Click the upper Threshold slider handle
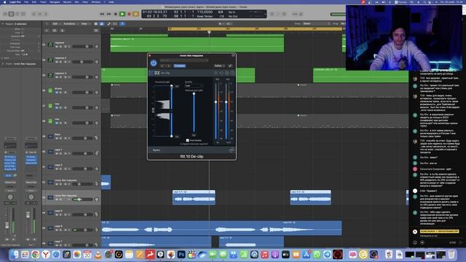The width and height of the screenshot is (466, 262). [172, 86]
